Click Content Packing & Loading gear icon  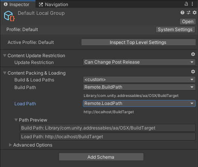(193, 72)
